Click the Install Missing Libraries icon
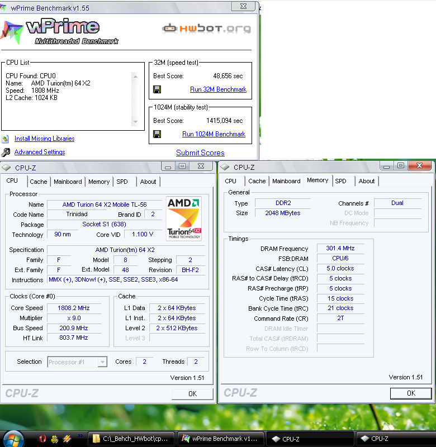436x447 pixels. 6,139
